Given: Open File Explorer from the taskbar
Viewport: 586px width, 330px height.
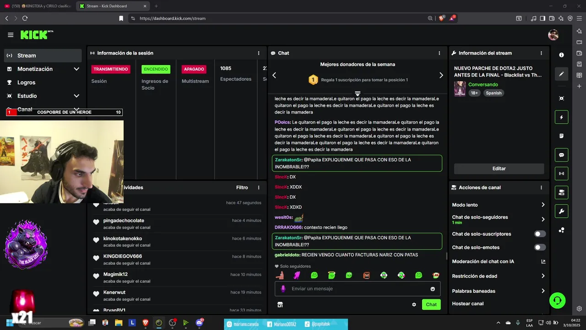Looking at the screenshot, I should (119, 323).
